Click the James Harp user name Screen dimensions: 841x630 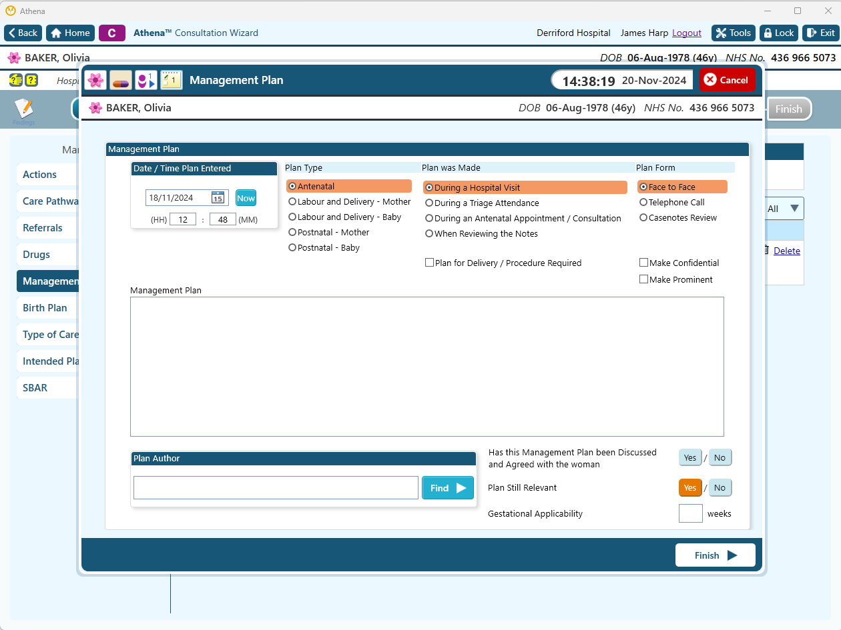pos(644,33)
